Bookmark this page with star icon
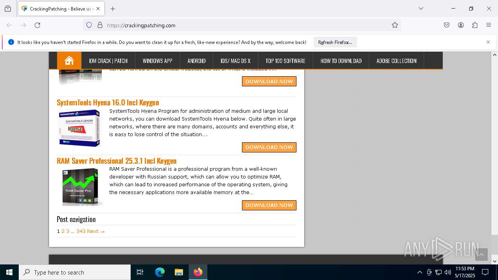This screenshot has width=498, height=280. tap(395, 25)
